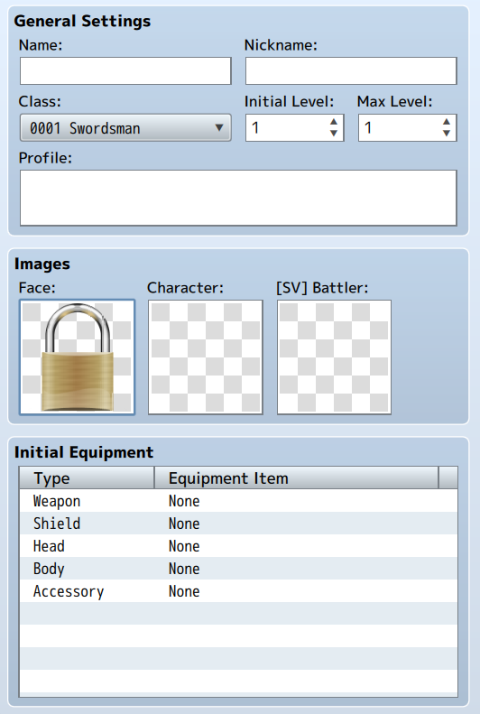Focus the Profile text area
Viewport: 480px width, 714px height.
click(238, 198)
